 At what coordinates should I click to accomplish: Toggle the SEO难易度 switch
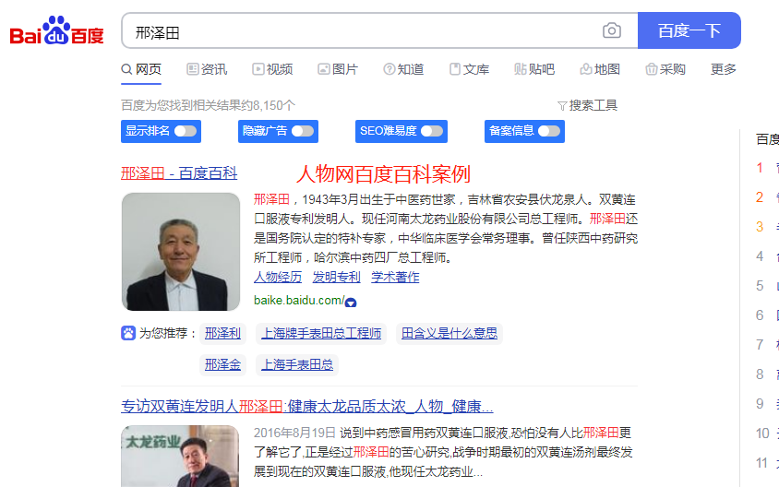pyautogui.click(x=432, y=131)
